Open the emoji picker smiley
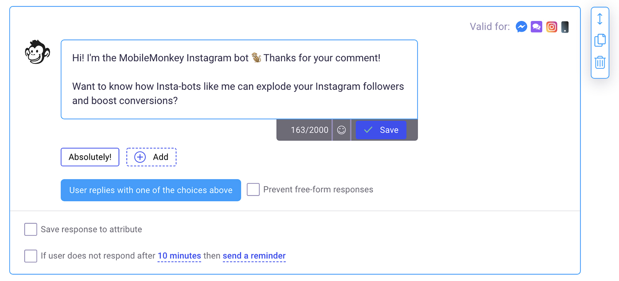This screenshot has height=281, width=619. 341,130
